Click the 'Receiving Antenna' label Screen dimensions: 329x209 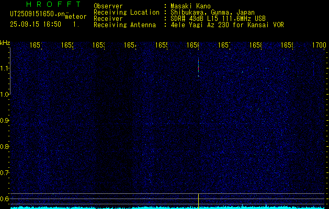click(124, 25)
